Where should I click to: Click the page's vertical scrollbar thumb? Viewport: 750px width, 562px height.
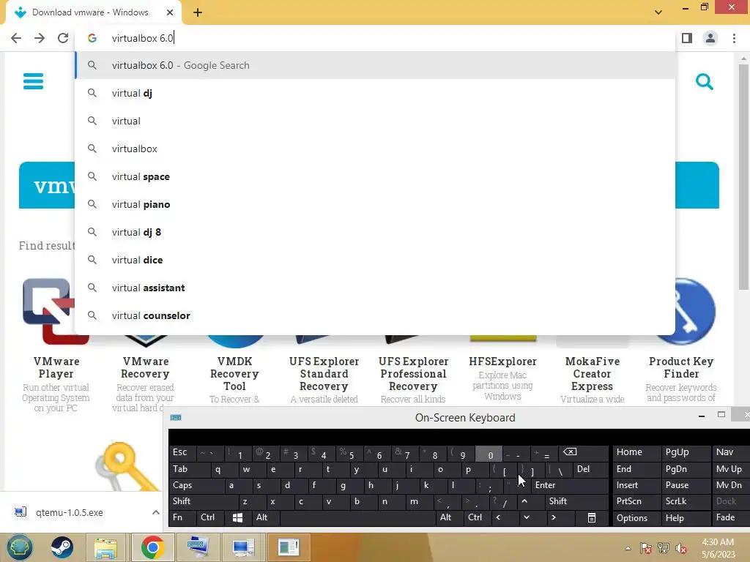click(743, 177)
